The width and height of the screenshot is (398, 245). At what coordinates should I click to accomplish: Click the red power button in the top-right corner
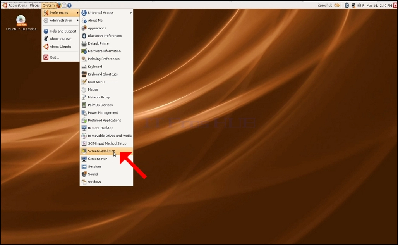395,5
